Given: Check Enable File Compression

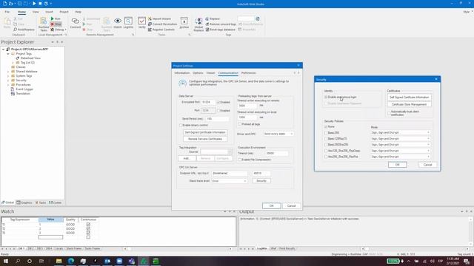Looking at the screenshot, I should (x=240, y=160).
